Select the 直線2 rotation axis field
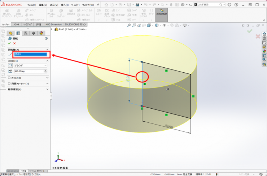267x176 pixels. coord(30,55)
